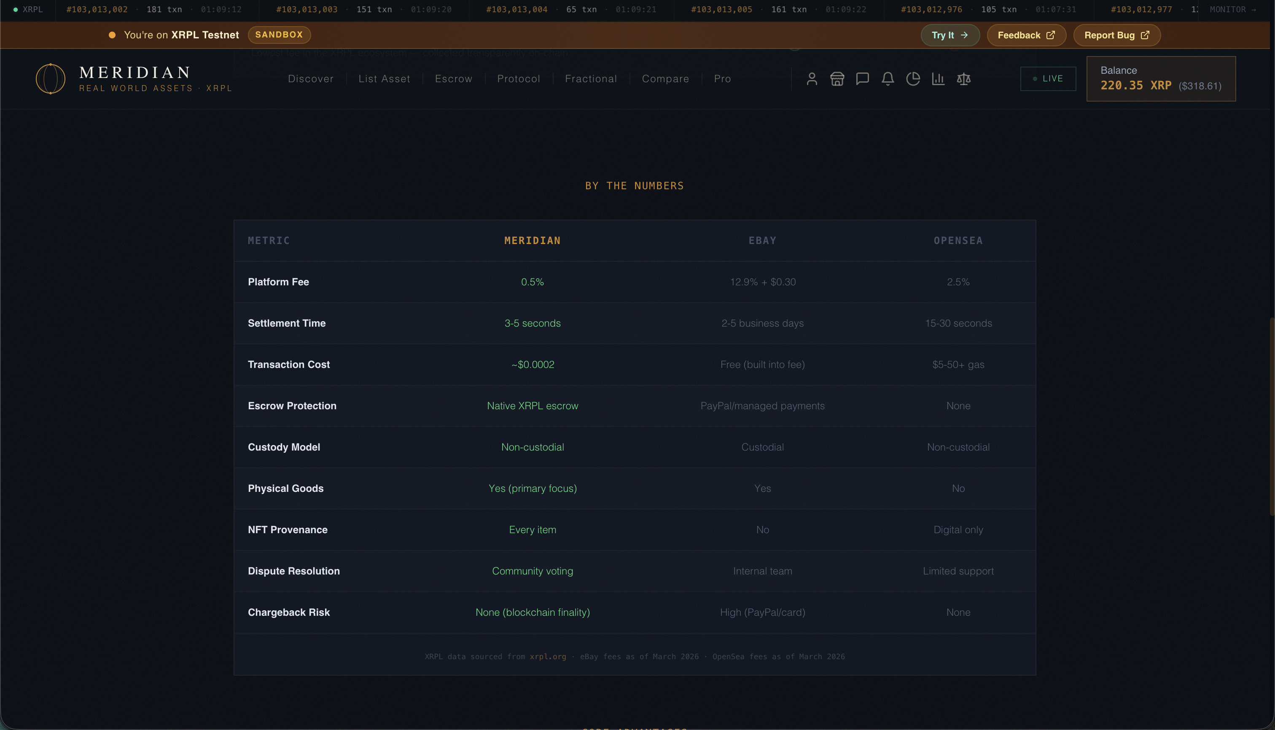This screenshot has height=730, width=1275.
Task: Select ledger #103,012,976 in the ticker
Action: 931,10
